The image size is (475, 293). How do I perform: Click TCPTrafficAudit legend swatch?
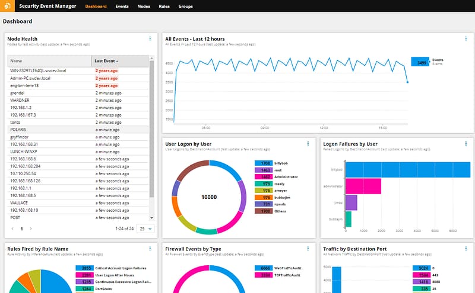(264, 275)
